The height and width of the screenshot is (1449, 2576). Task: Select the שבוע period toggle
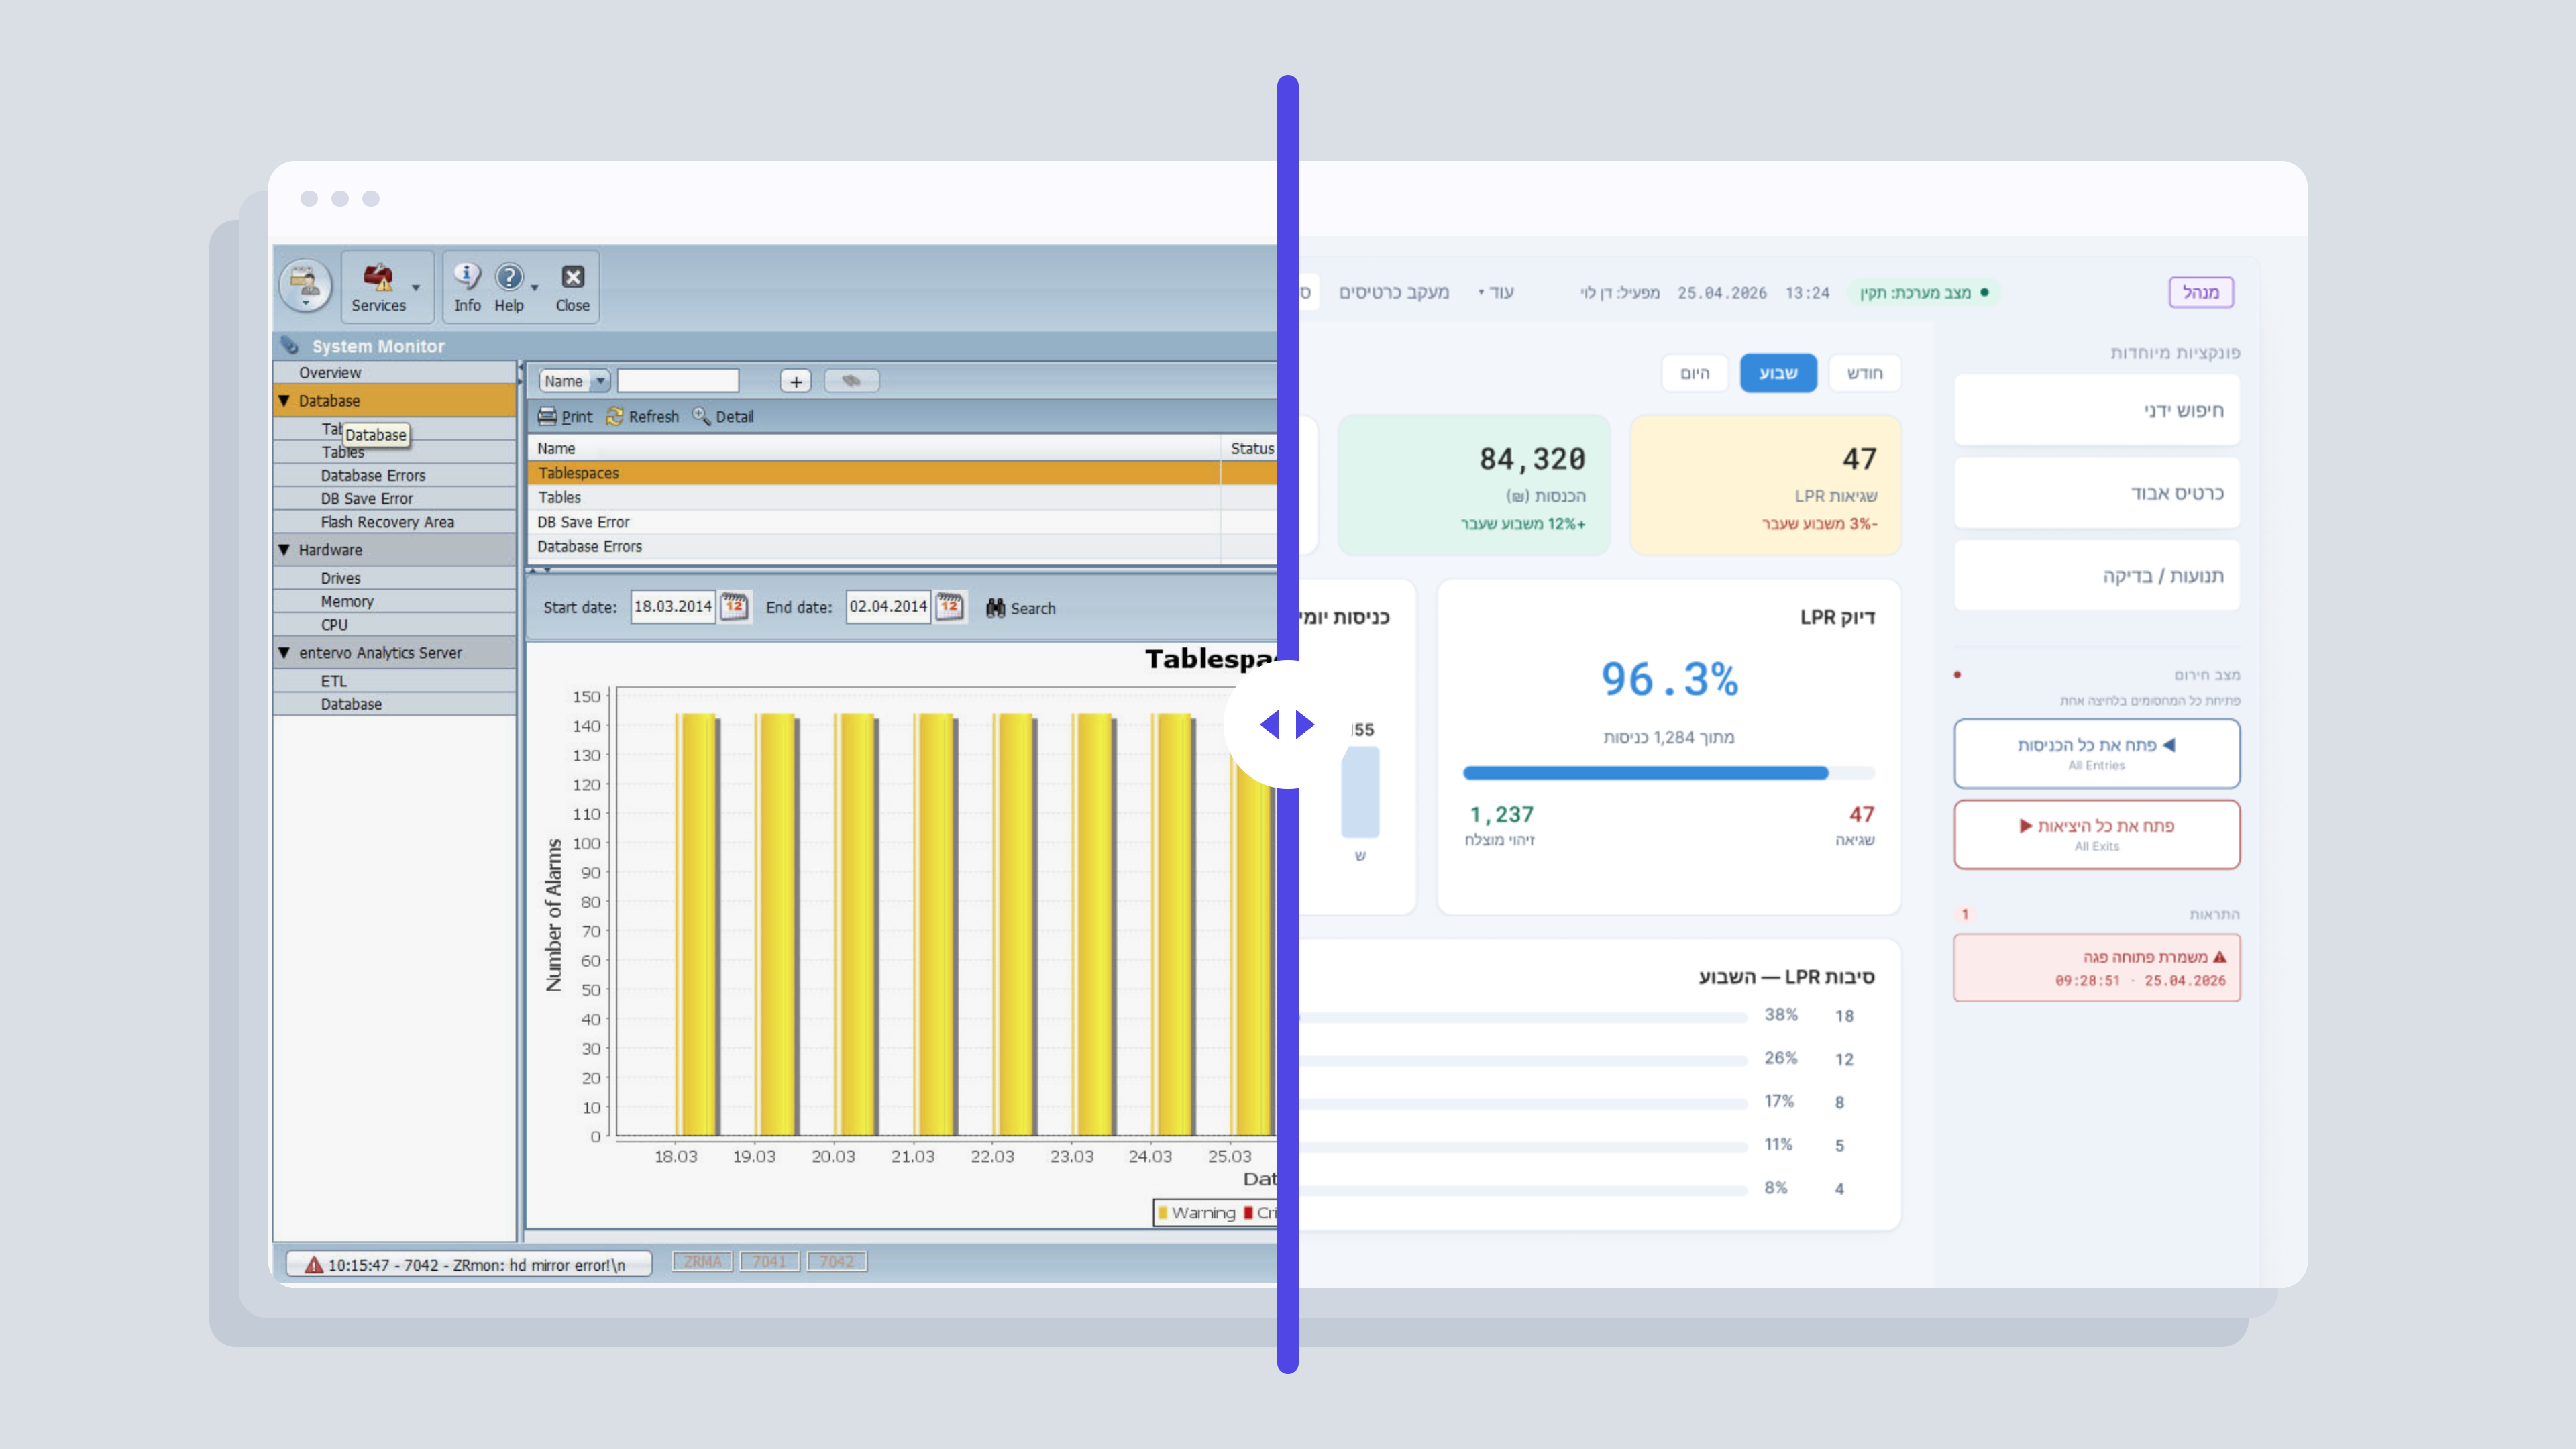[x=1778, y=373]
